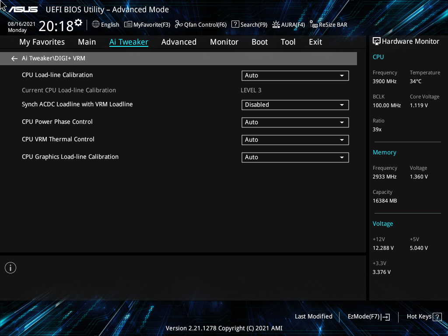Screen dimensions: 448x336
Task: Select the Ai Tweaker tab
Action: point(129,42)
